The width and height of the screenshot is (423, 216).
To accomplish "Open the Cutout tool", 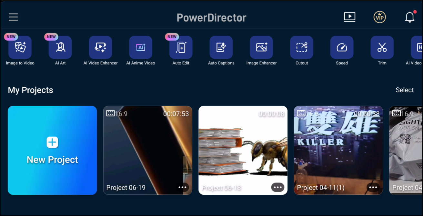I will tap(302, 47).
